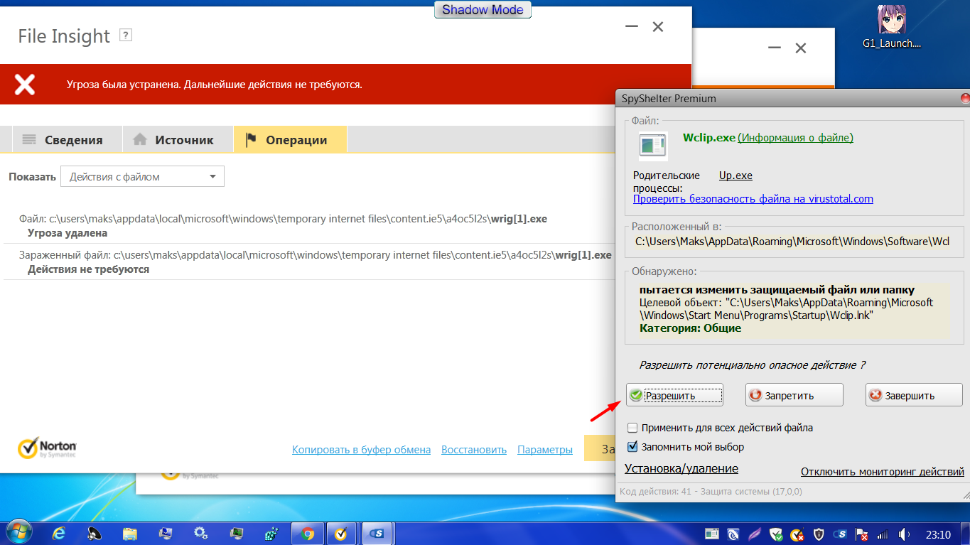The height and width of the screenshot is (545, 970).
Task: Click the shield with green check tray icon
Action: [x=777, y=534]
